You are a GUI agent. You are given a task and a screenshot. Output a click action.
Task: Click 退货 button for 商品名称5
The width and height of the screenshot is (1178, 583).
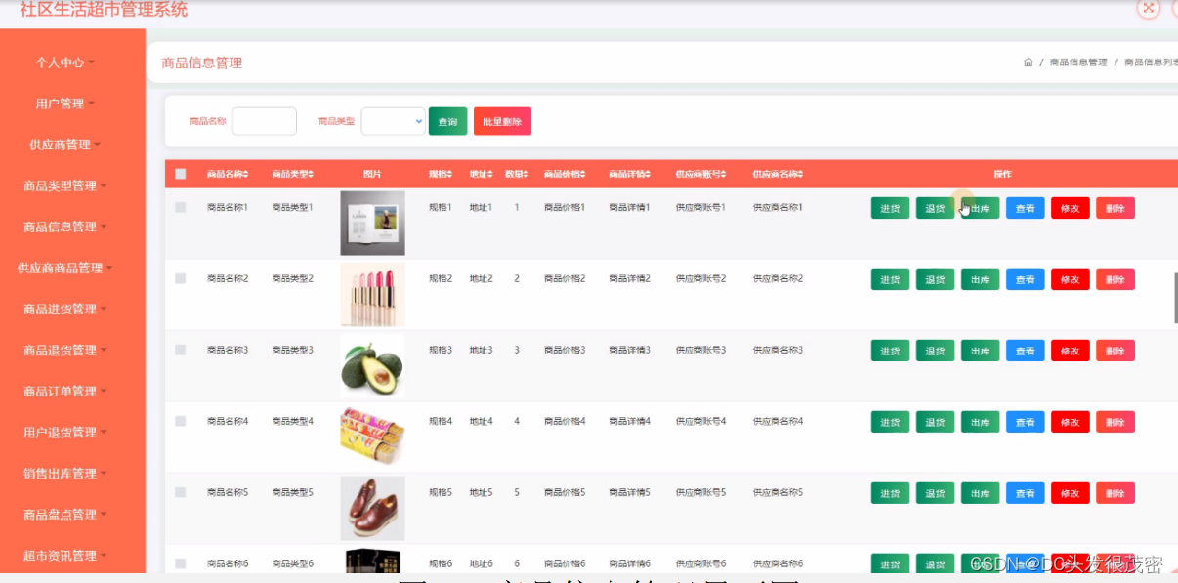click(935, 493)
